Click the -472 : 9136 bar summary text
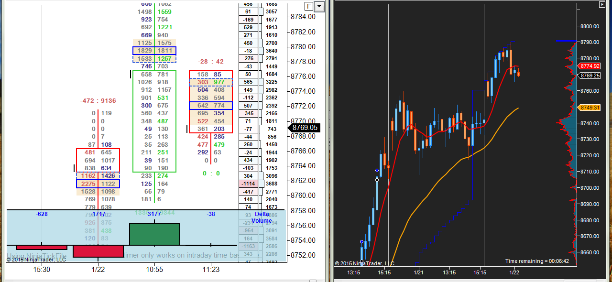The height and width of the screenshot is (282, 612). click(x=98, y=101)
